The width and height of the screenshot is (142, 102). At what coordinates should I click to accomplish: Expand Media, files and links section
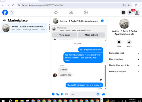point(124,65)
